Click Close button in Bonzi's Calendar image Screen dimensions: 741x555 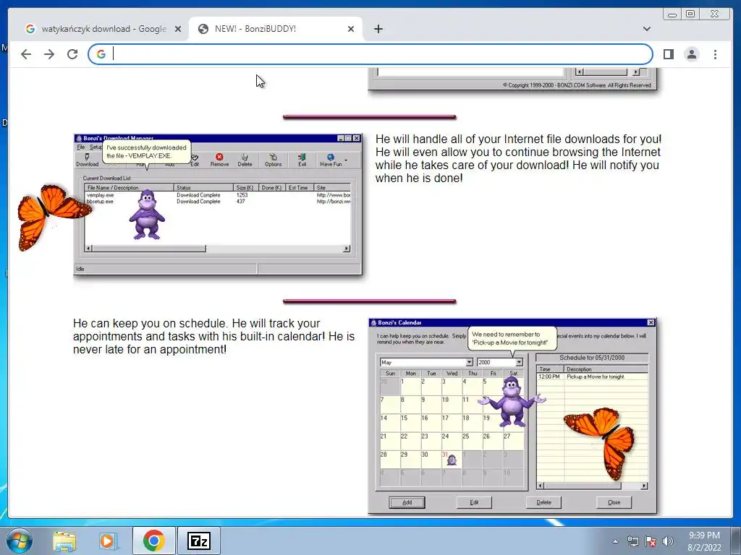coord(614,502)
